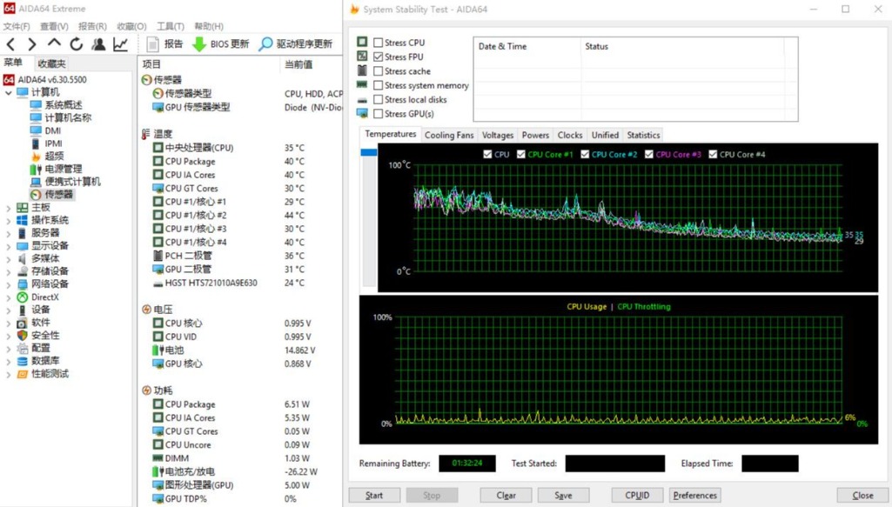Click the 报告 report icon
The width and height of the screenshot is (892, 507).
(153, 44)
